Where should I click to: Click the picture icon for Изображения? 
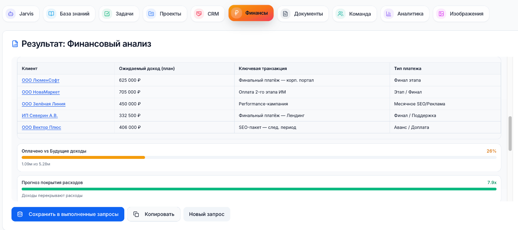pos(441,14)
